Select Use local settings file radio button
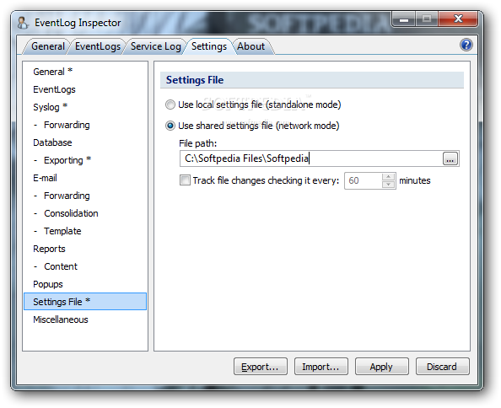 pos(170,105)
